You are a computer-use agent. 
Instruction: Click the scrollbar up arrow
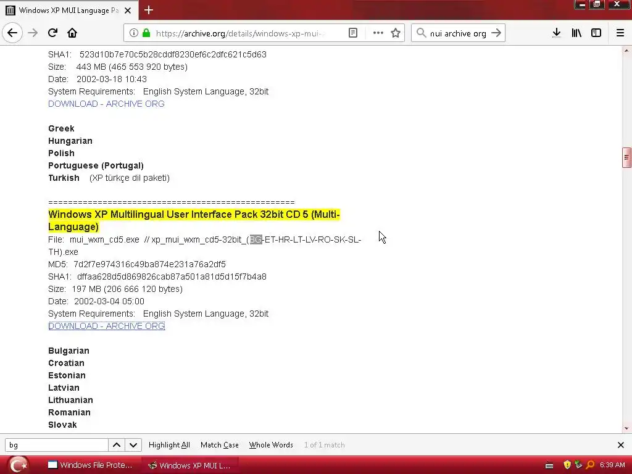pos(626,51)
